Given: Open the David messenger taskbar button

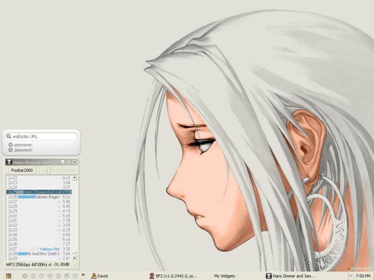Looking at the screenshot, I should [100, 276].
